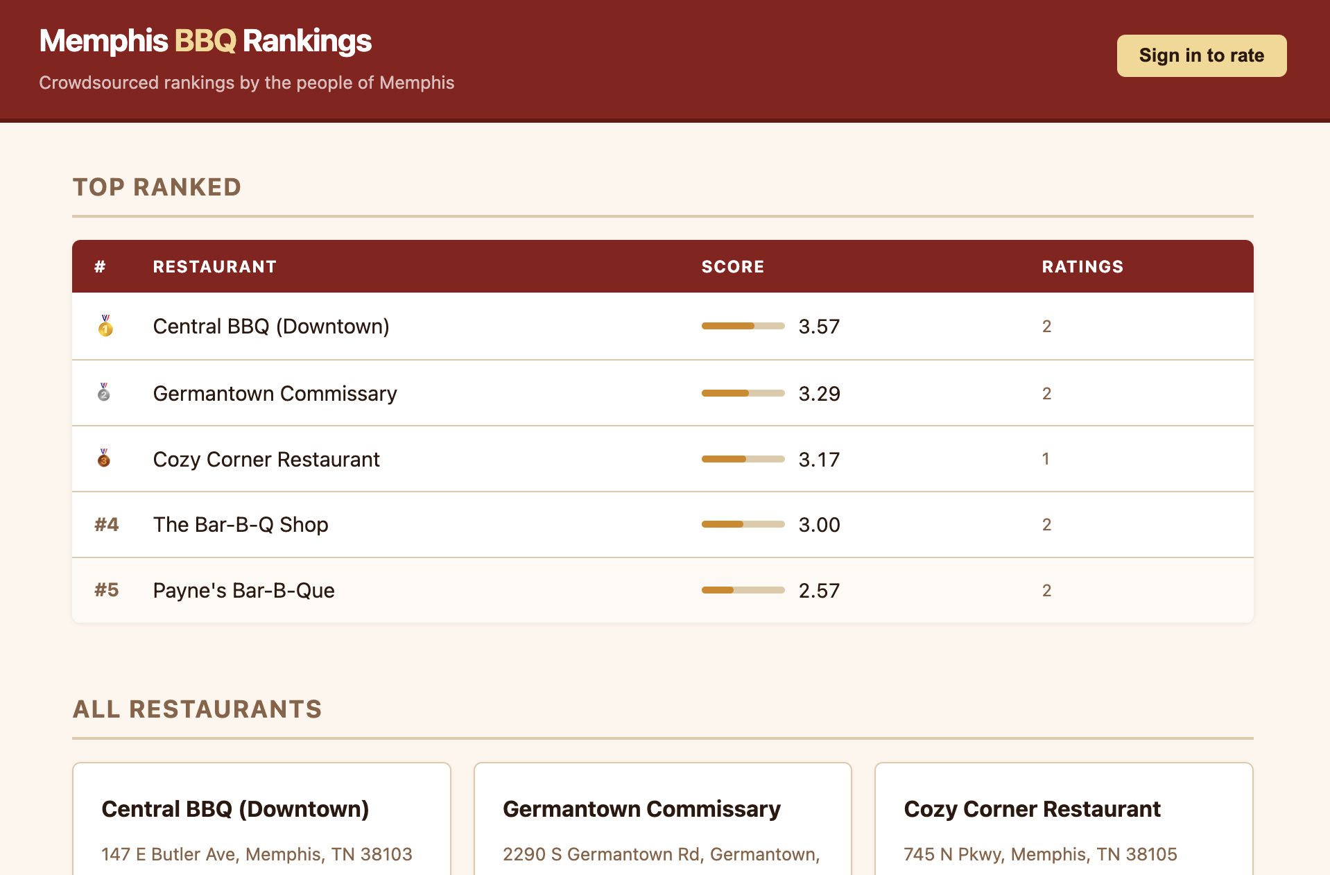Click the 3.57 score value
This screenshot has height=875, width=1330.
[819, 326]
